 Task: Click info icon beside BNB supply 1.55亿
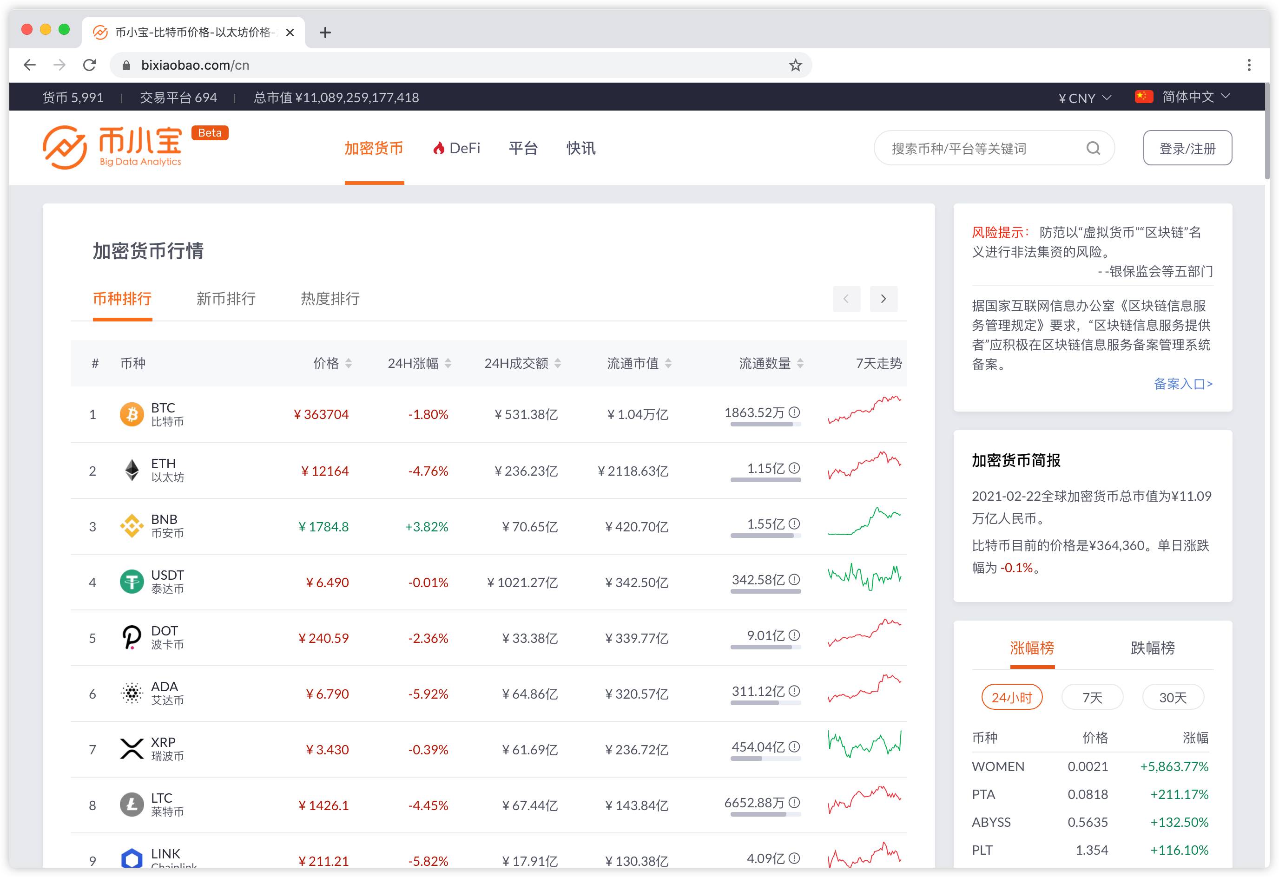(x=794, y=523)
